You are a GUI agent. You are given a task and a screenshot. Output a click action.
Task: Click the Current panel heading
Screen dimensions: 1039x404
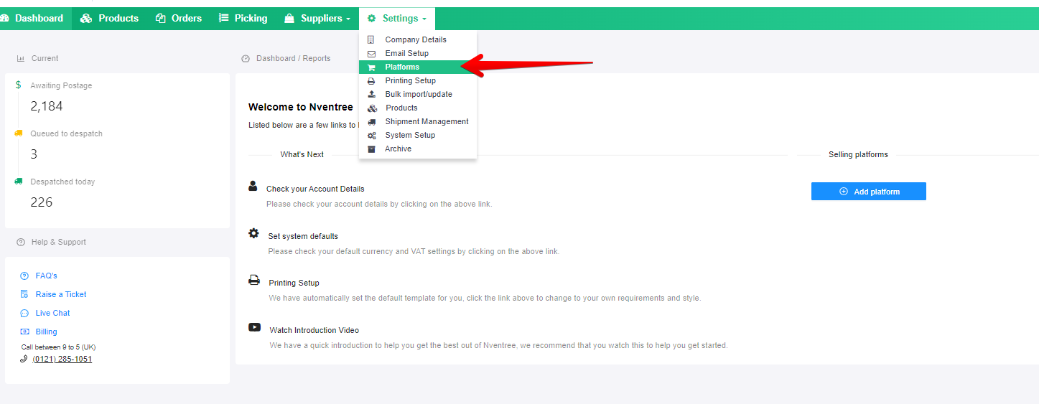click(x=45, y=58)
